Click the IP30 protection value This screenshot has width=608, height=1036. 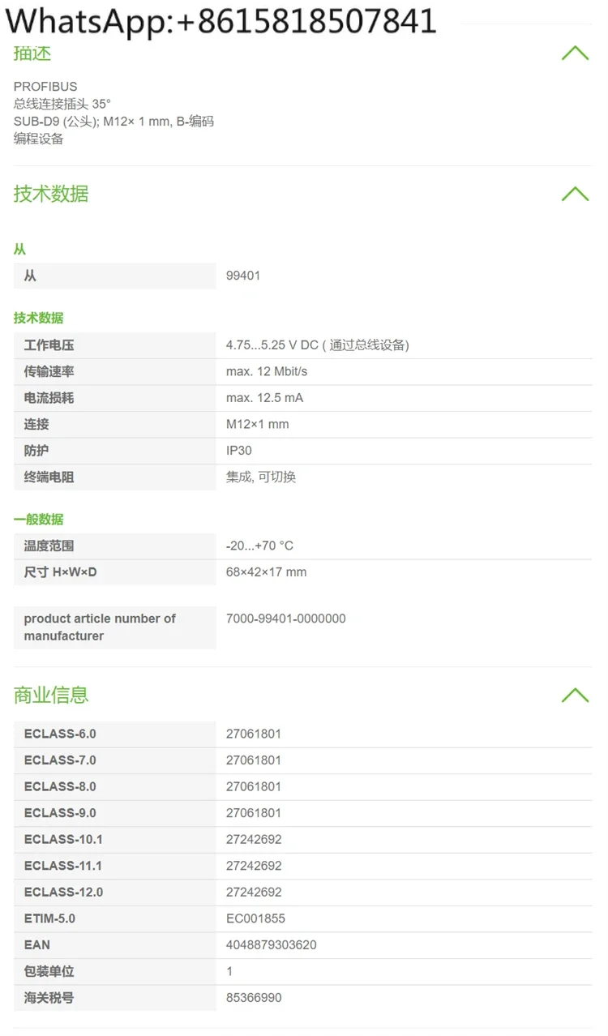239,450
